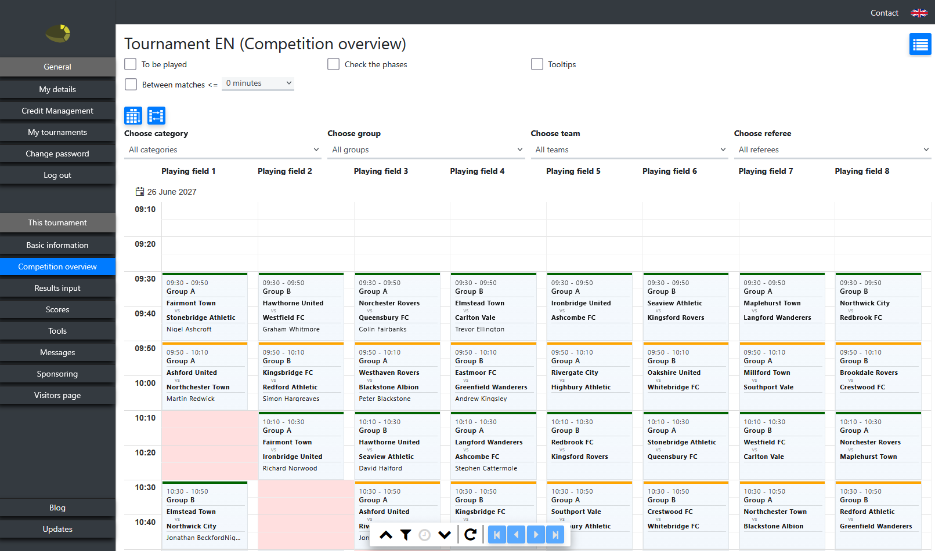Go to Results input

click(x=57, y=288)
